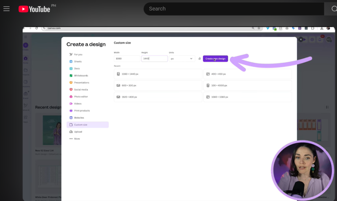Click into the YouTube Search box
Viewport: 337px width, 201px height.
(x=234, y=9)
